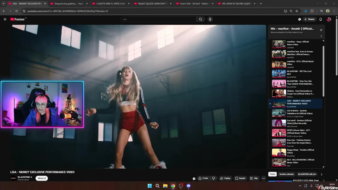Open BLACKPINK channel avatar
338x190 pixels.
tap(13, 178)
